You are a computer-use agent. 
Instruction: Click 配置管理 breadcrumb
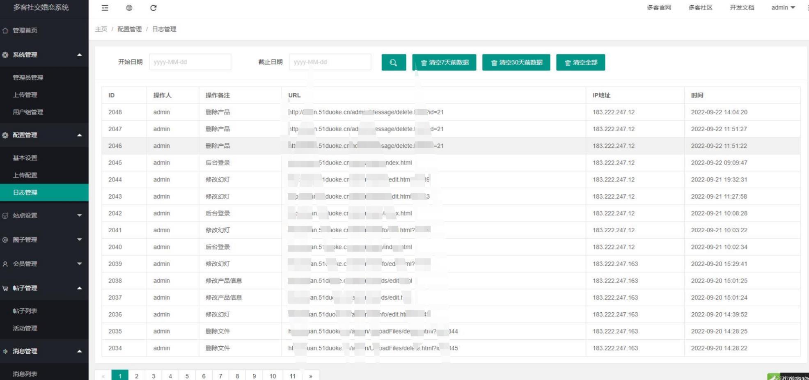pos(129,29)
